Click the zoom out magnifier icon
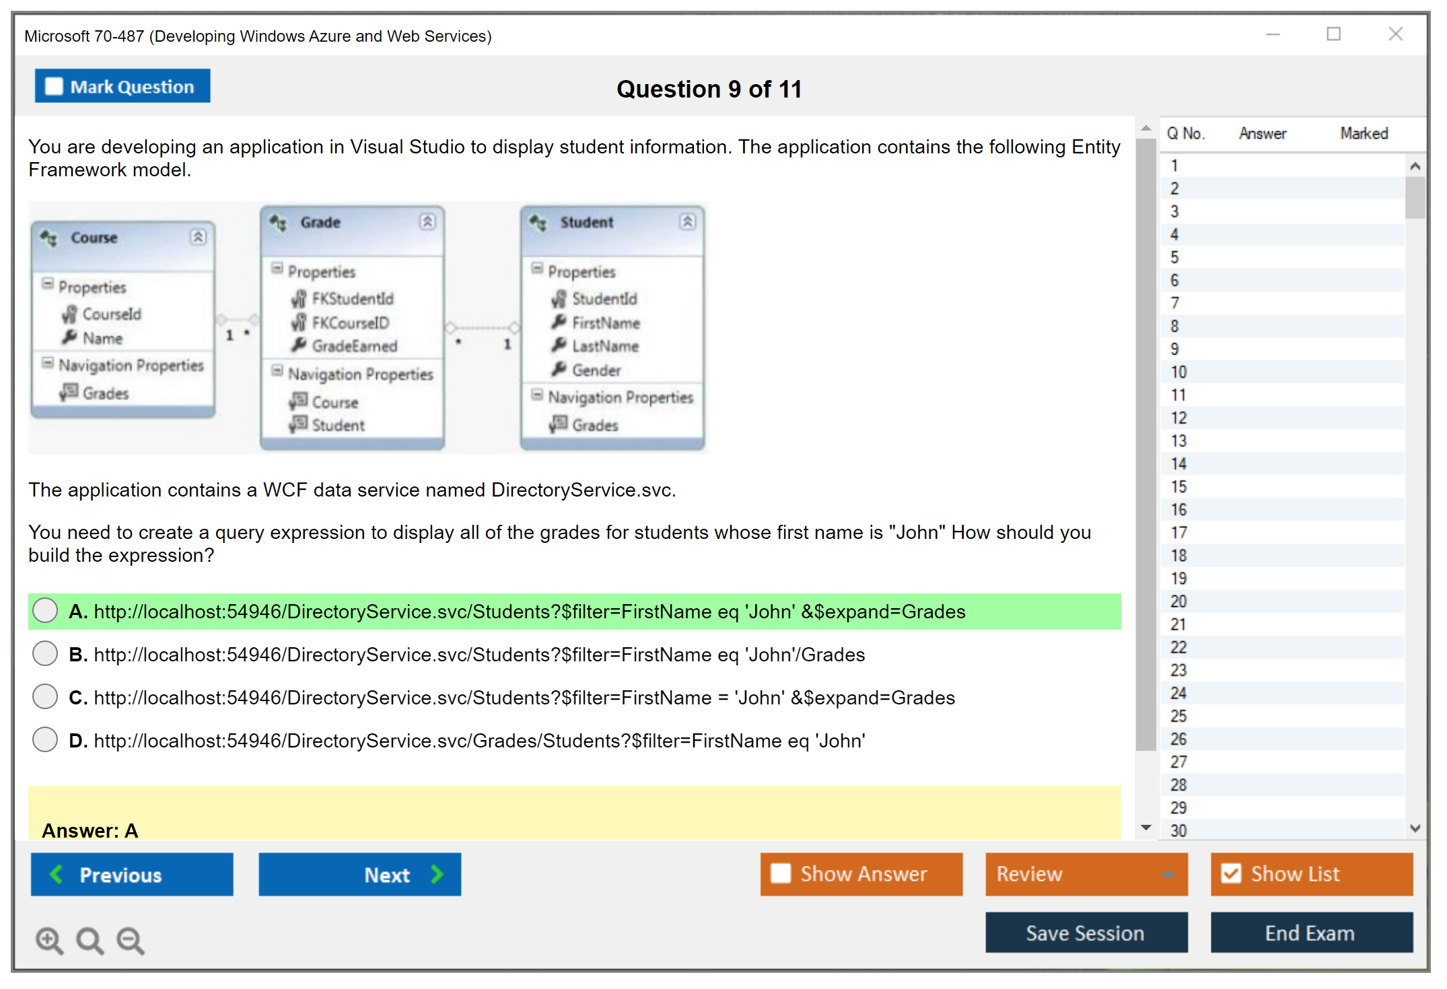Screen dimensions: 1447x989 pos(131,940)
